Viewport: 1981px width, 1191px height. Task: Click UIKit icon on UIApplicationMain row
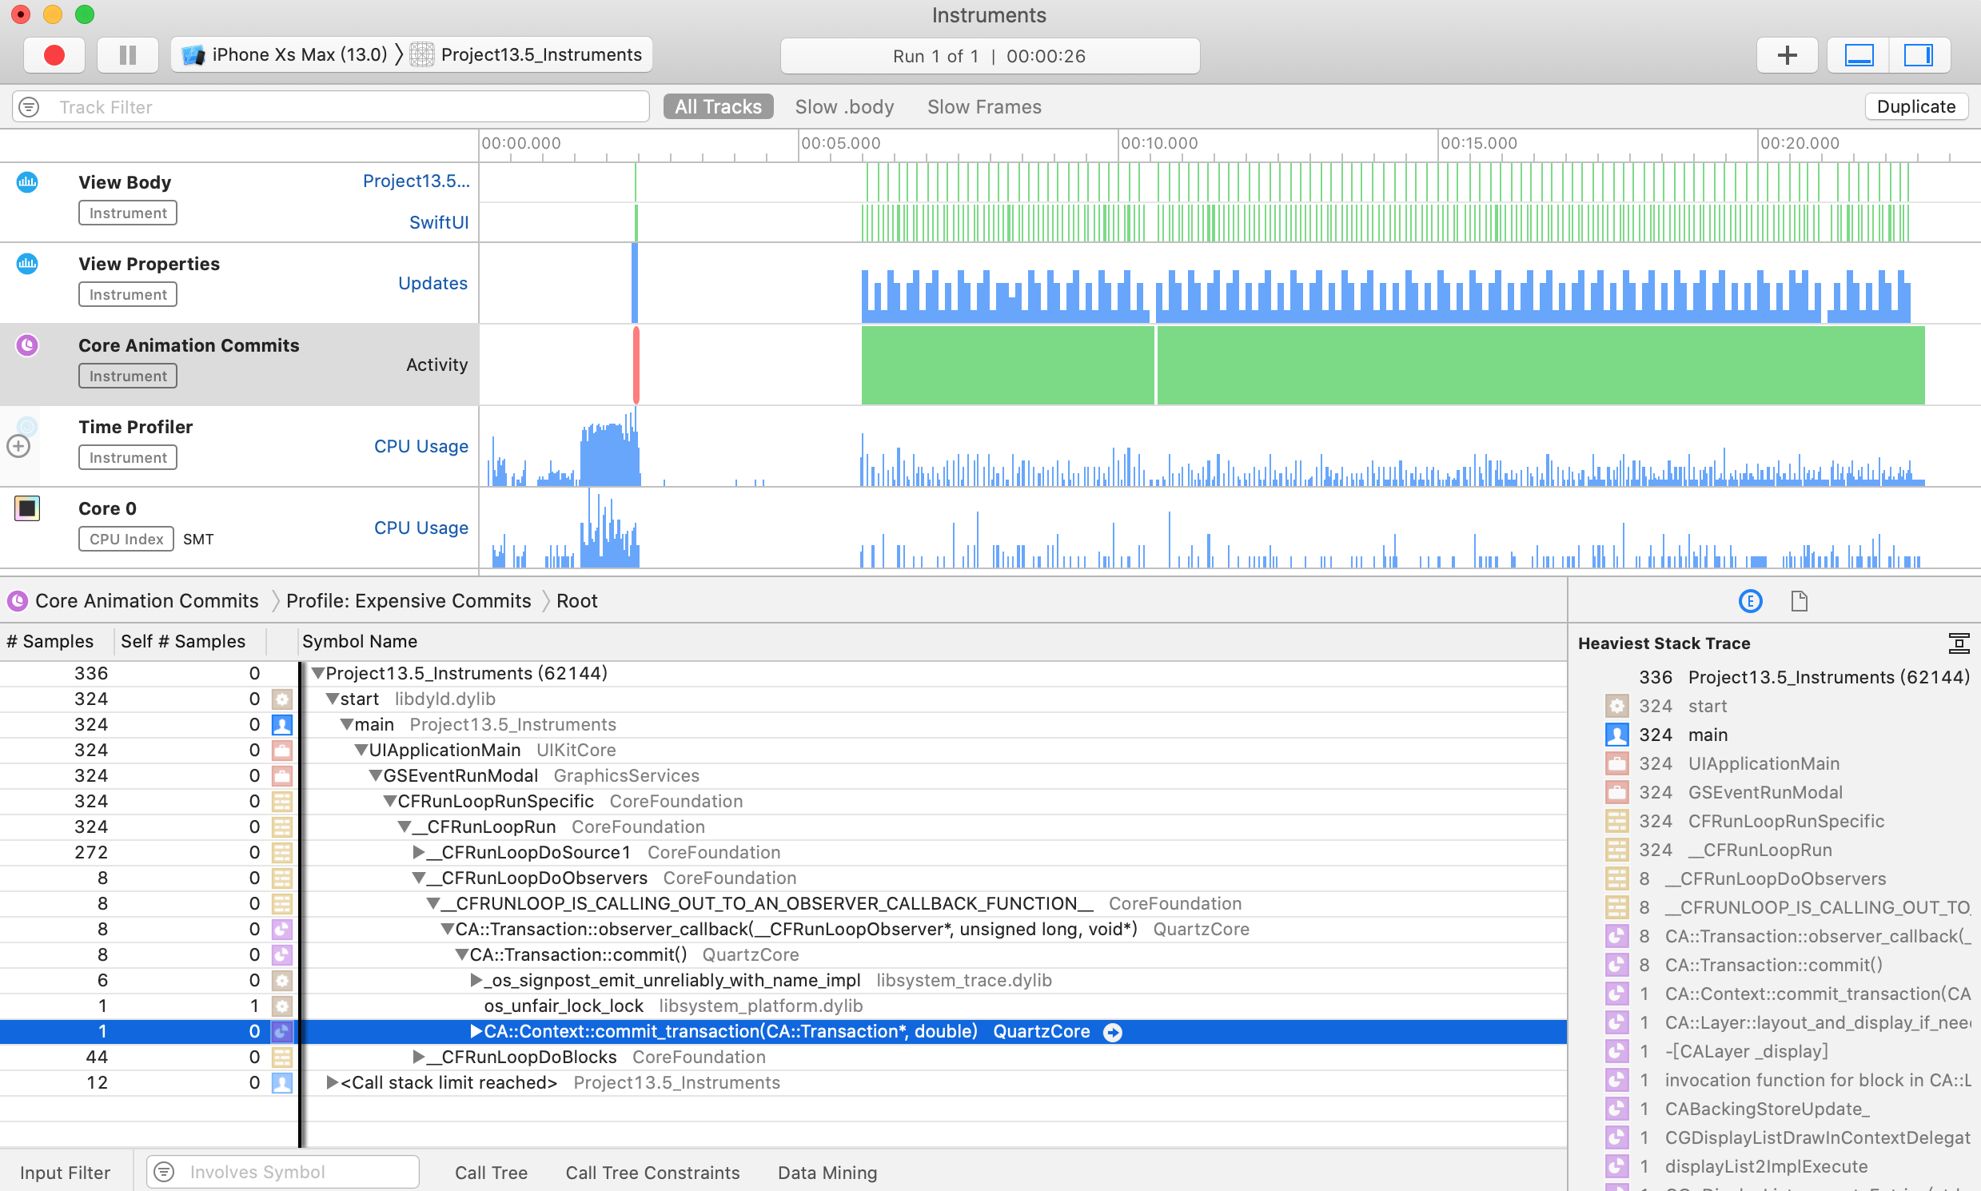(x=281, y=751)
